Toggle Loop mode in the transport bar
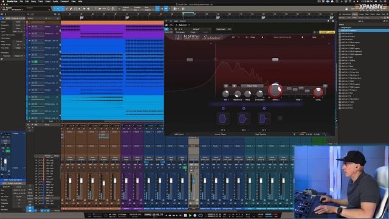This screenshot has width=389, height=219. coord(201,215)
